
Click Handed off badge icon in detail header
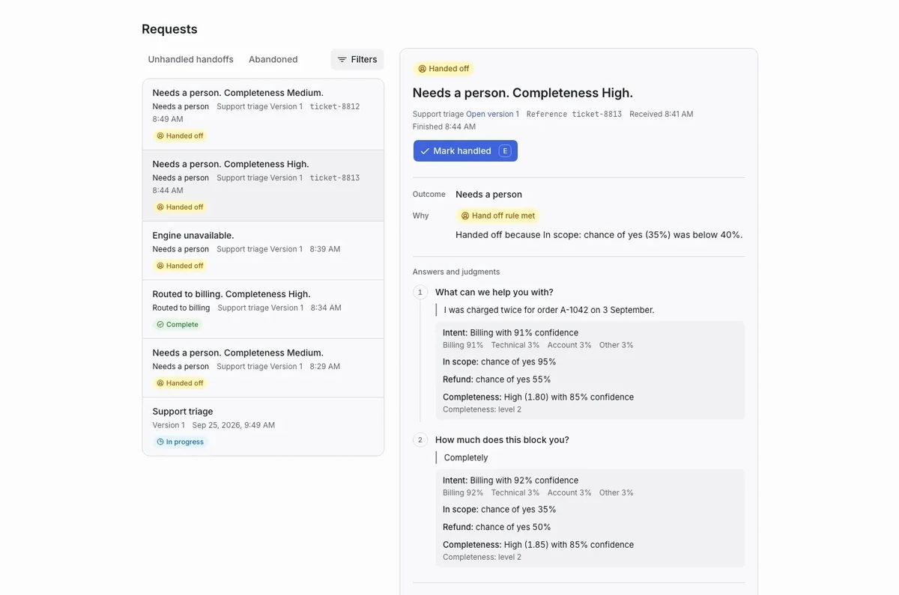(422, 69)
